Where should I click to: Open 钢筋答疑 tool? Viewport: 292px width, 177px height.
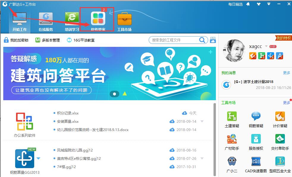coord(256,119)
